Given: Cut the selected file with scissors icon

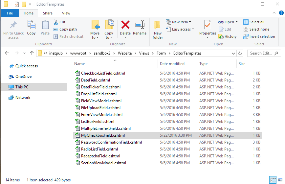Looking at the screenshot, I should (59, 22).
